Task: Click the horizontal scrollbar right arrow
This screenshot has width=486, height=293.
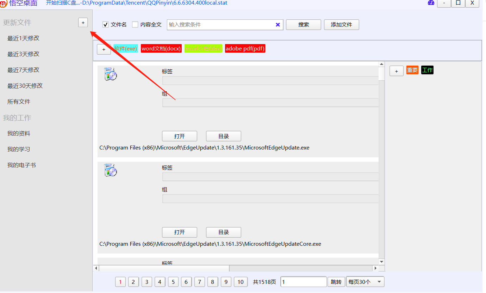Action: 375,268
